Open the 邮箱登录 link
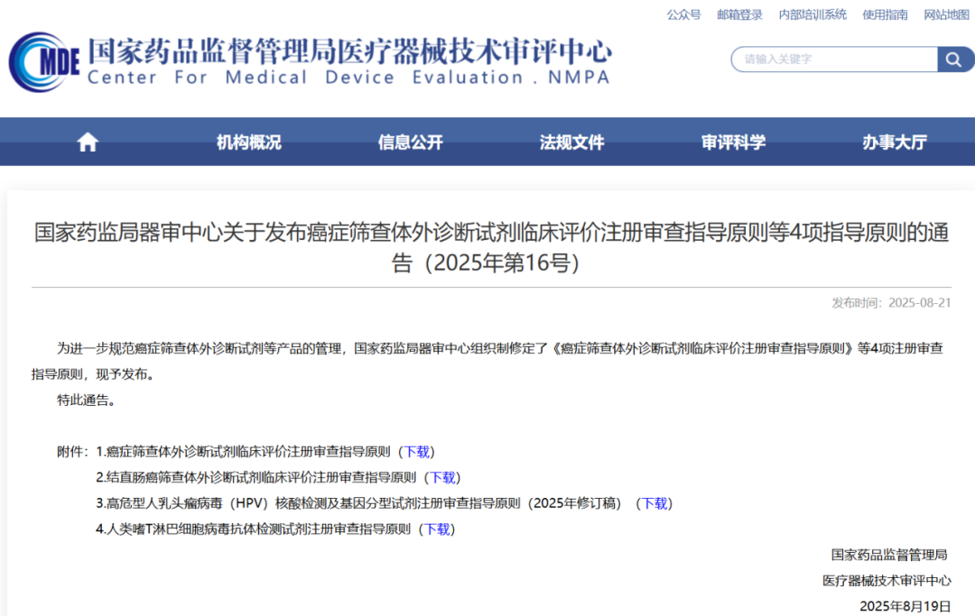 coord(740,15)
